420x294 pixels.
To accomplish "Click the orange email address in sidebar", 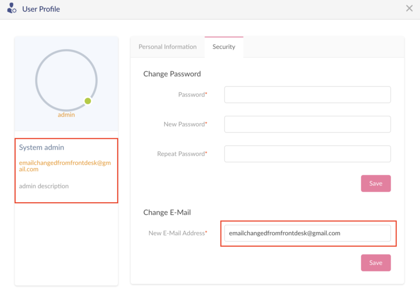I will click(x=65, y=166).
